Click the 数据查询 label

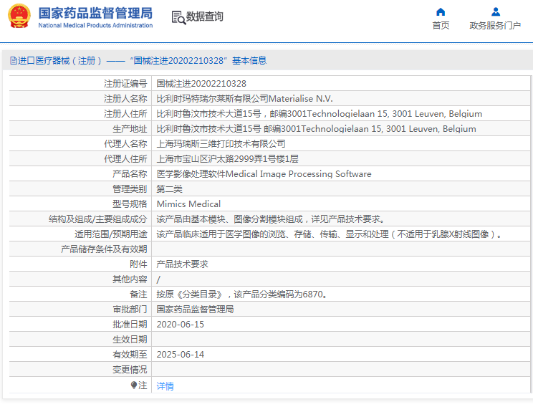205,16
